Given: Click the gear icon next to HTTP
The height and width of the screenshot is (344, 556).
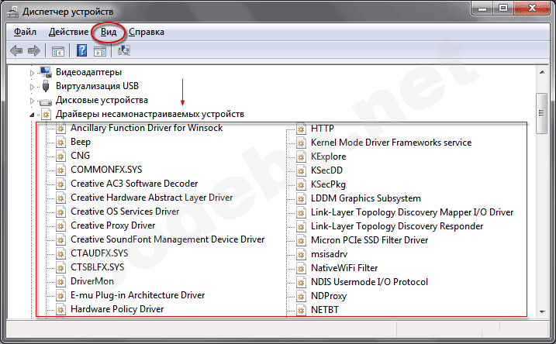Looking at the screenshot, I should click(x=301, y=129).
